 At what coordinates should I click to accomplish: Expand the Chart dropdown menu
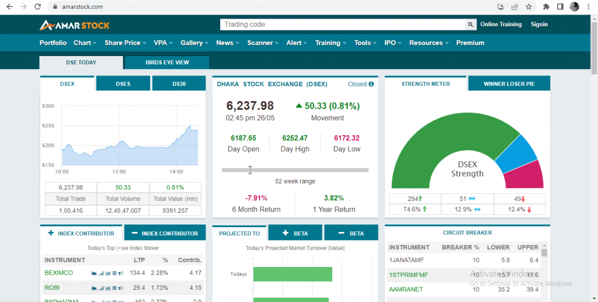[x=85, y=43]
